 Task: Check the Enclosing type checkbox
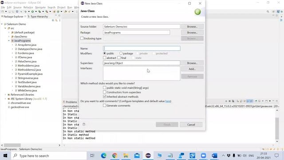[82, 38]
